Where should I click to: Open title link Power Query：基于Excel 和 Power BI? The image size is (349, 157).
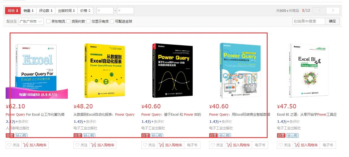click(x=171, y=115)
